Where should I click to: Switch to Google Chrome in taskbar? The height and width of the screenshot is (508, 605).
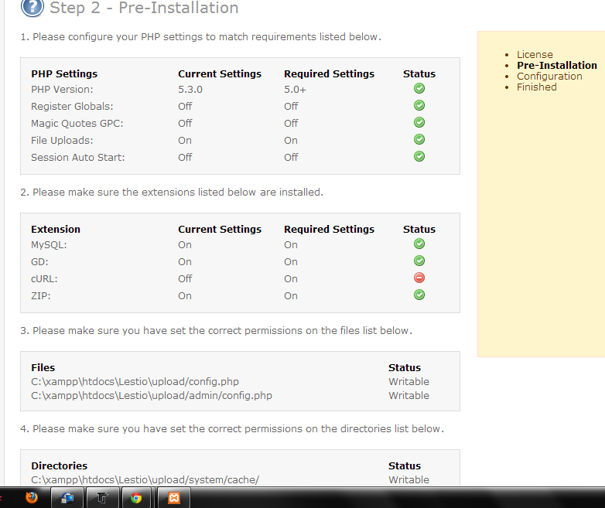tap(136, 498)
